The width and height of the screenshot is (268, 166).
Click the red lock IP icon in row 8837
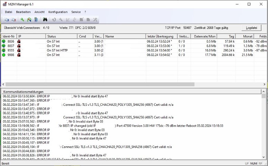(19, 46)
